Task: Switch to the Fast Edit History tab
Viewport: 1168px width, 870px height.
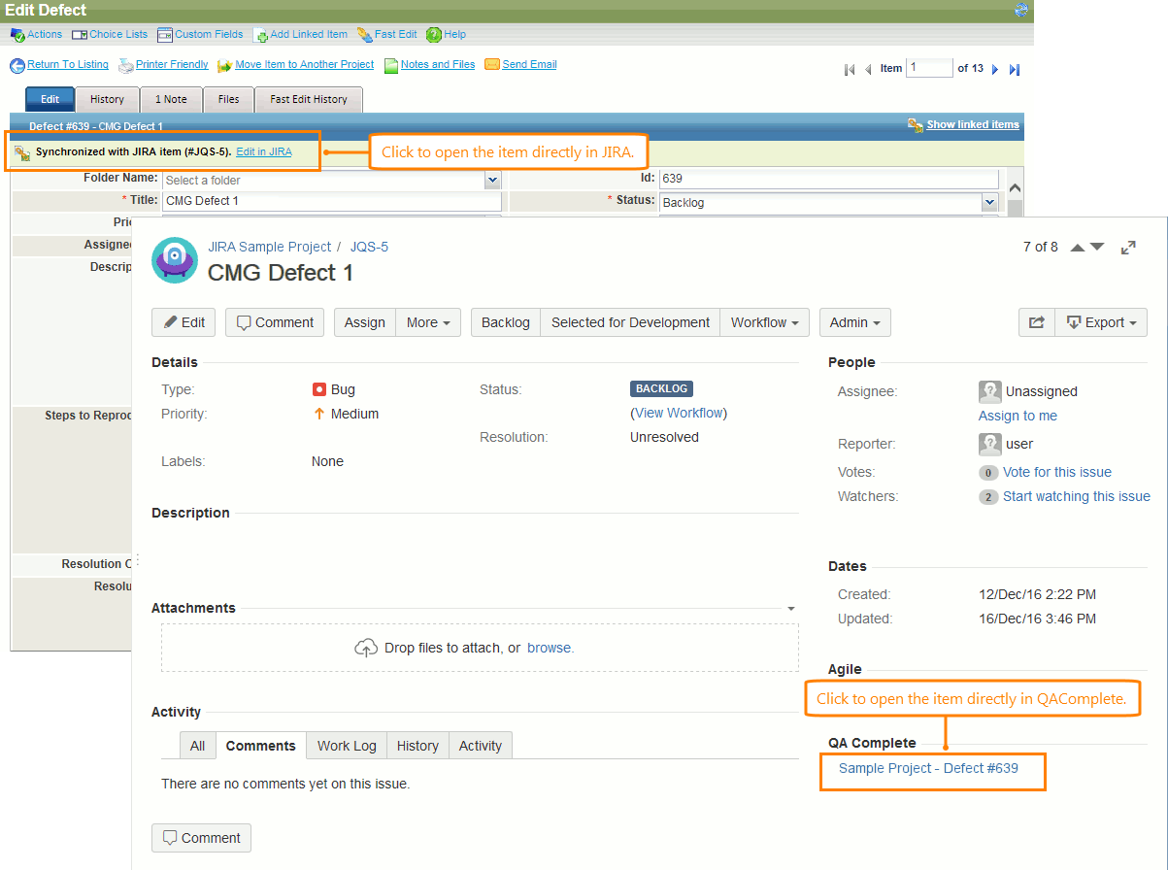Action: 309,99
